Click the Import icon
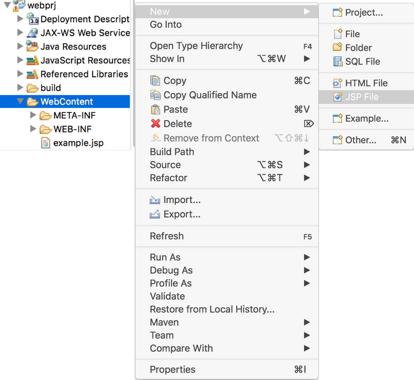The image size is (414, 380). point(155,200)
